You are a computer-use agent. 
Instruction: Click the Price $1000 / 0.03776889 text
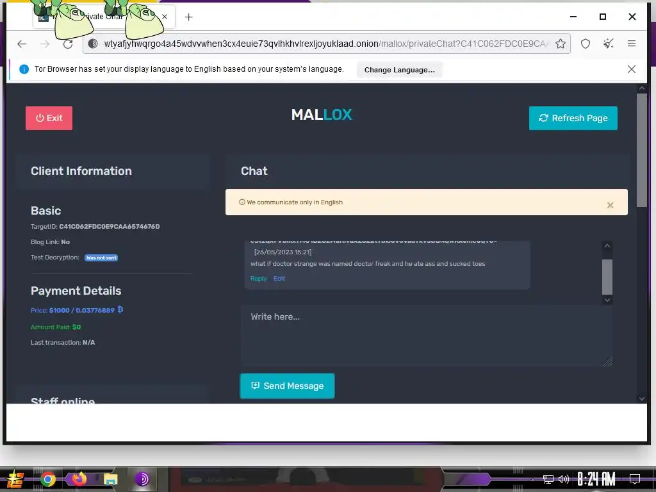72,311
